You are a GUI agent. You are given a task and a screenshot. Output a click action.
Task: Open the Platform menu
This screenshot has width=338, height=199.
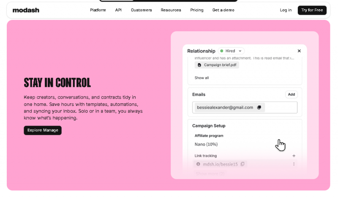tap(98, 10)
